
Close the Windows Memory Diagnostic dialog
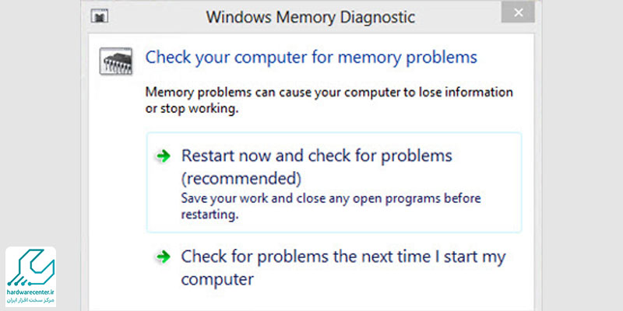[x=518, y=12]
